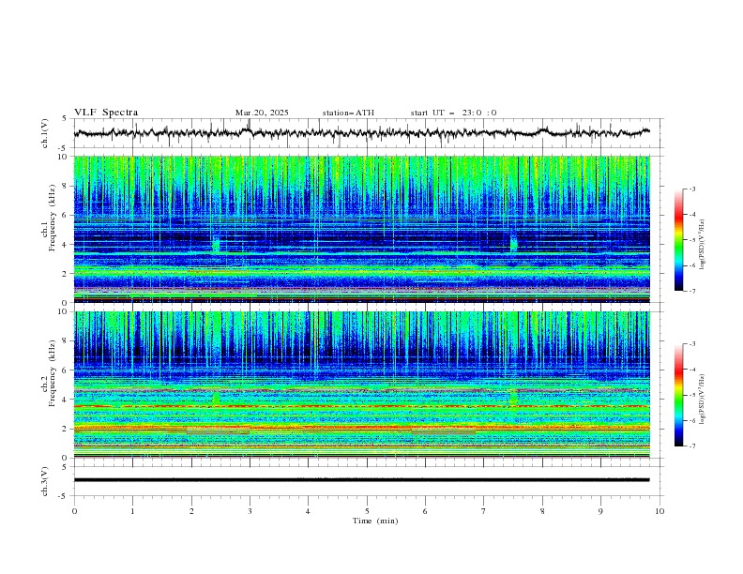Click the "-5" voltage tick of ch.3(V) plot
Image resolution: width=743 pixels, height=574 pixels.
64,496
